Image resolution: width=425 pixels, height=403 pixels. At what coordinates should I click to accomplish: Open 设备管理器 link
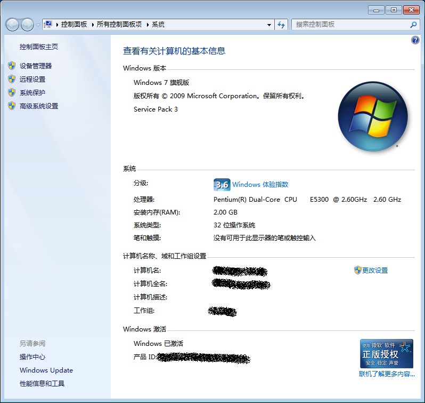36,66
